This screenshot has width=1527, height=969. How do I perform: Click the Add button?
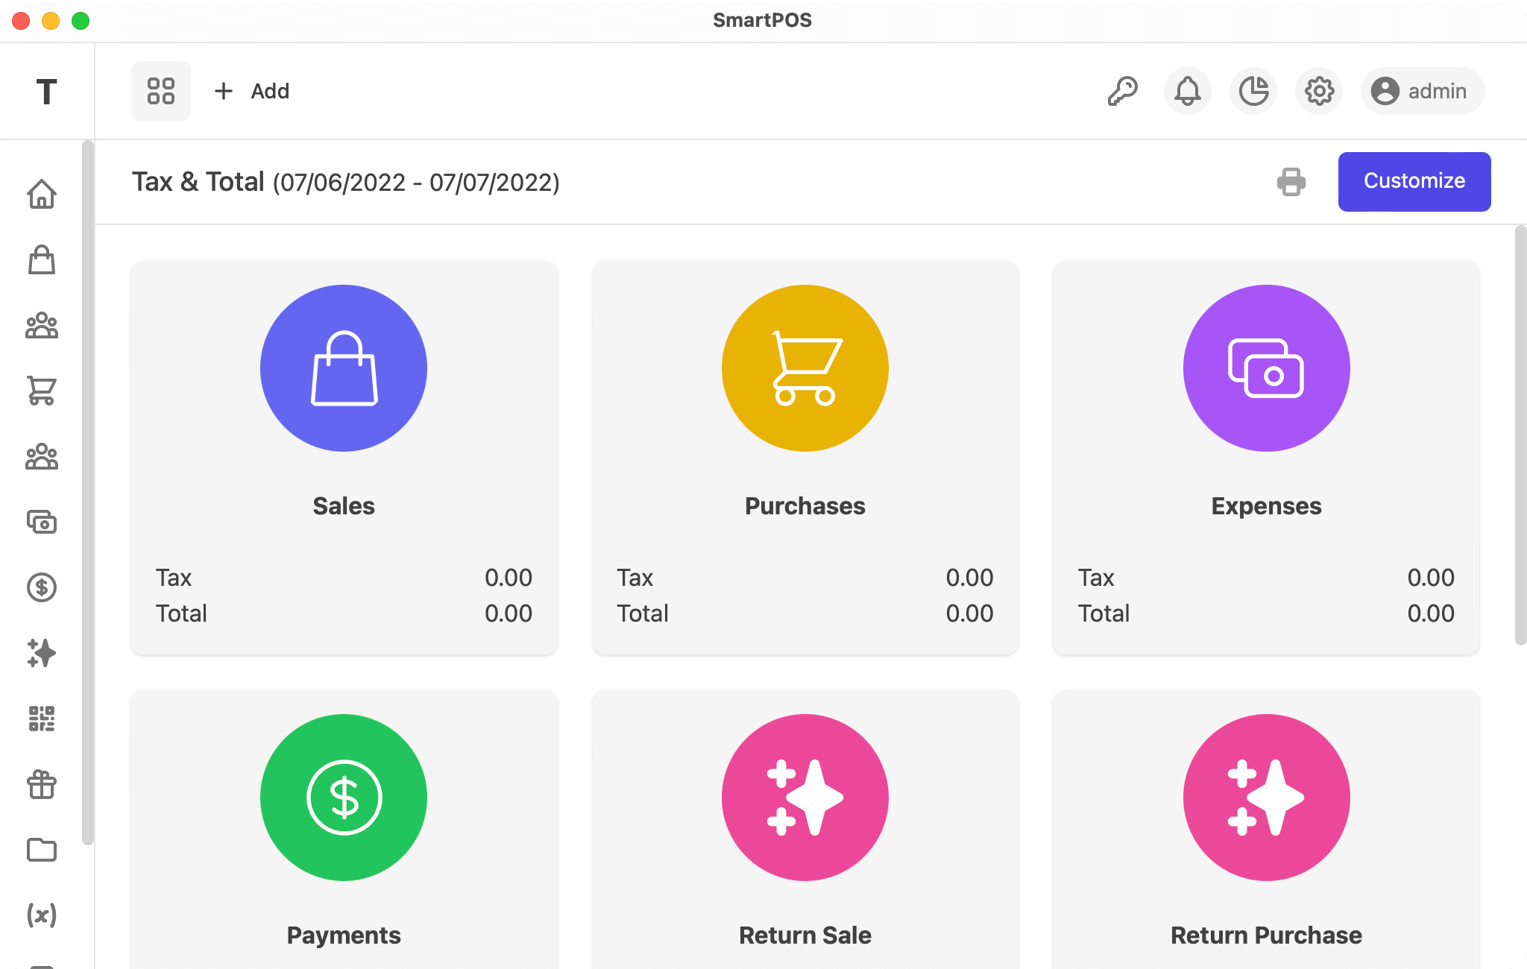(x=252, y=91)
